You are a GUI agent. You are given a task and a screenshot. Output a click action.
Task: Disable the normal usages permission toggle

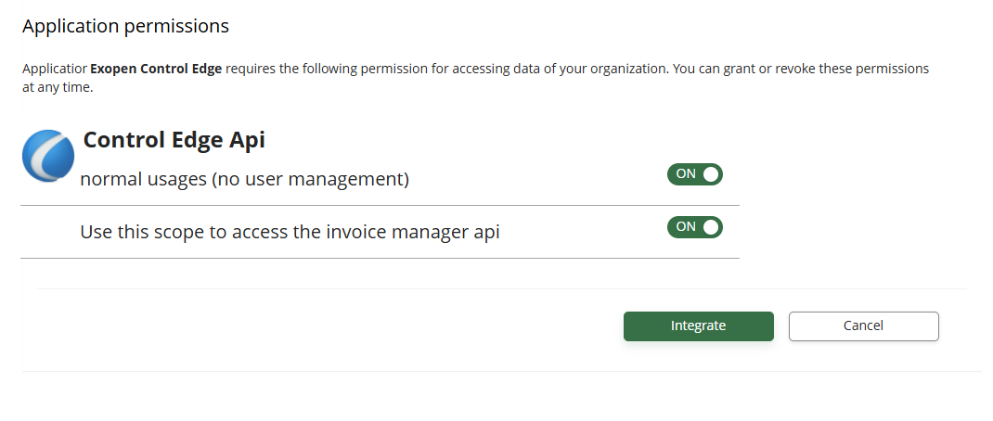(694, 174)
